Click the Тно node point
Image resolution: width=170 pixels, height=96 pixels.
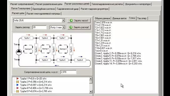coord(19,60)
